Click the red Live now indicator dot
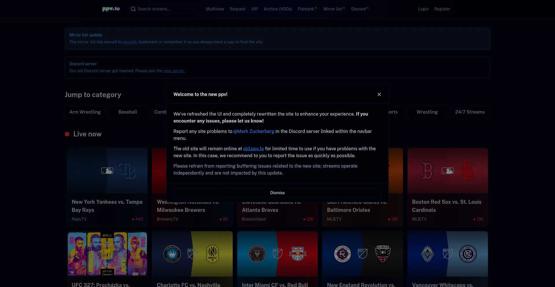This screenshot has width=555, height=287. click(x=67, y=134)
